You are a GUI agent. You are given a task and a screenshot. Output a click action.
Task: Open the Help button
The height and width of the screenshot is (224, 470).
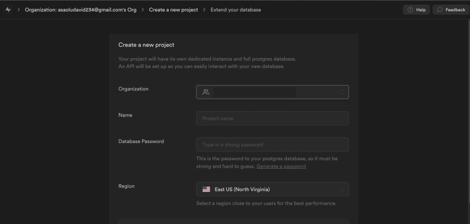coord(417,9)
